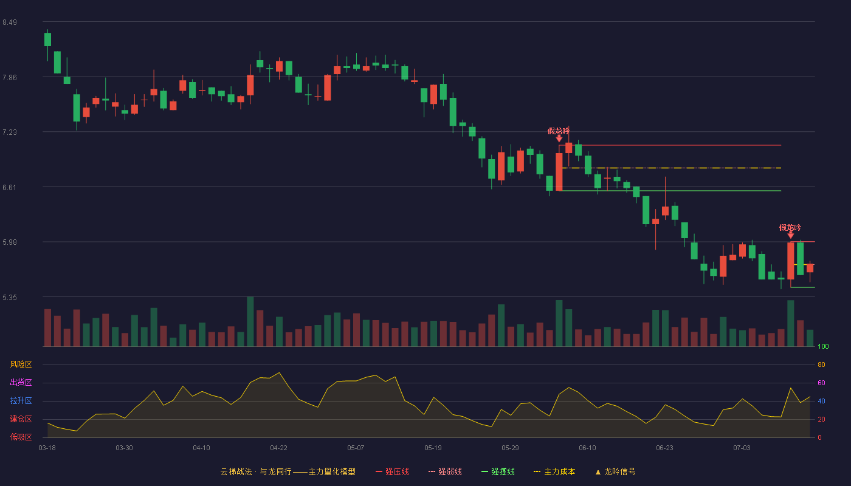Click the first green candlestick at 03-18
The height and width of the screenshot is (486, 851).
tap(47, 39)
